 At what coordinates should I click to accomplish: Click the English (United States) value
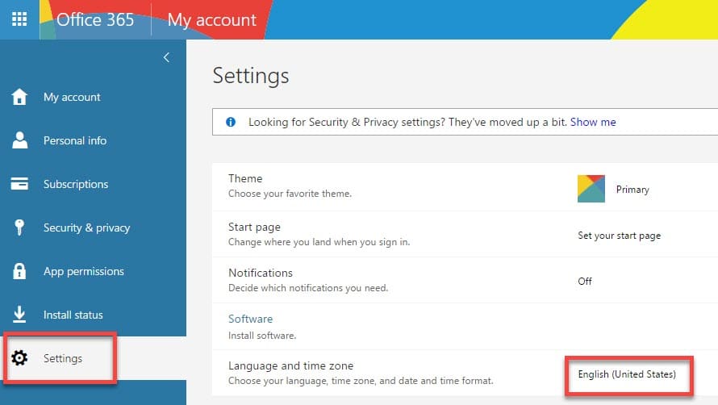pos(627,374)
